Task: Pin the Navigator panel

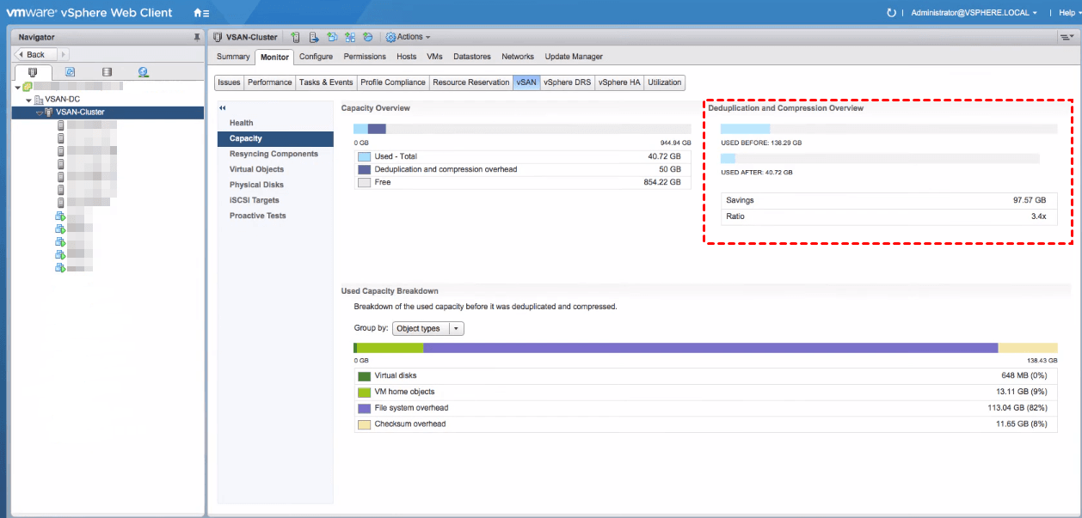Action: [197, 38]
